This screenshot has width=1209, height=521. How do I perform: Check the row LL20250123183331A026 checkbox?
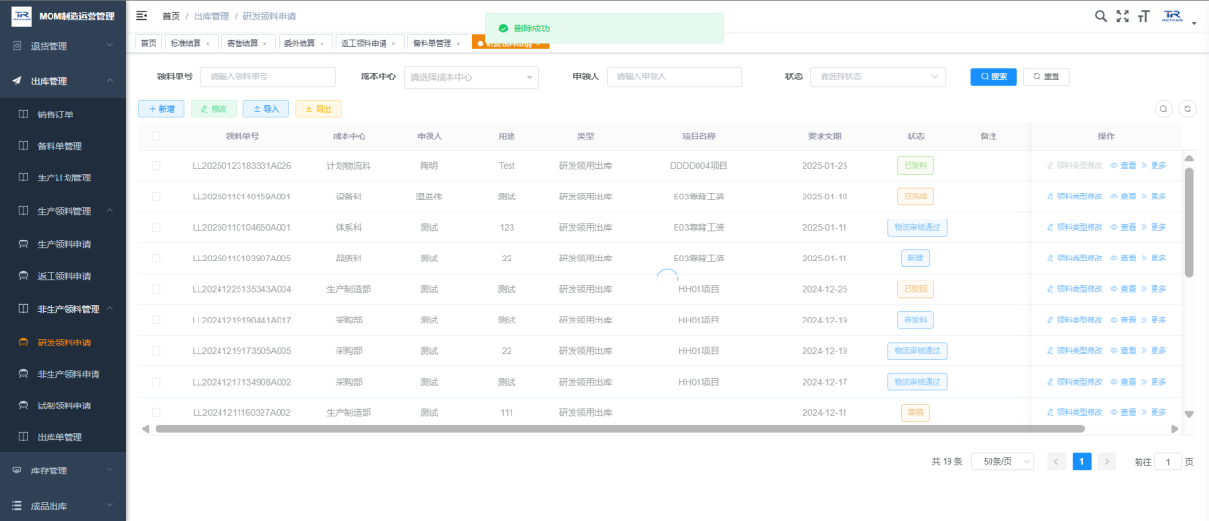tap(156, 166)
